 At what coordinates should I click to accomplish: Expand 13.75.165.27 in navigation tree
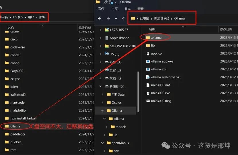100,30
